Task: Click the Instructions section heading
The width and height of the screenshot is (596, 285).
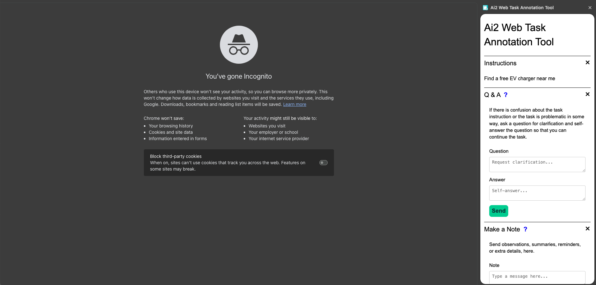Action: 500,63
